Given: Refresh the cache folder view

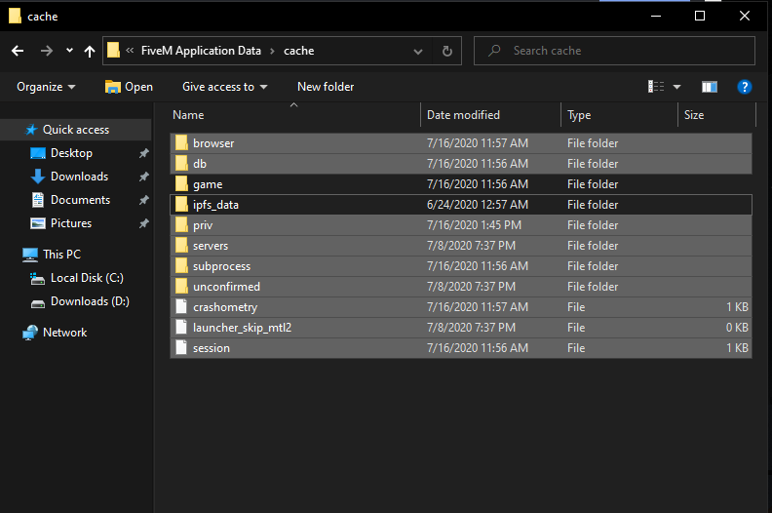Looking at the screenshot, I should [447, 51].
